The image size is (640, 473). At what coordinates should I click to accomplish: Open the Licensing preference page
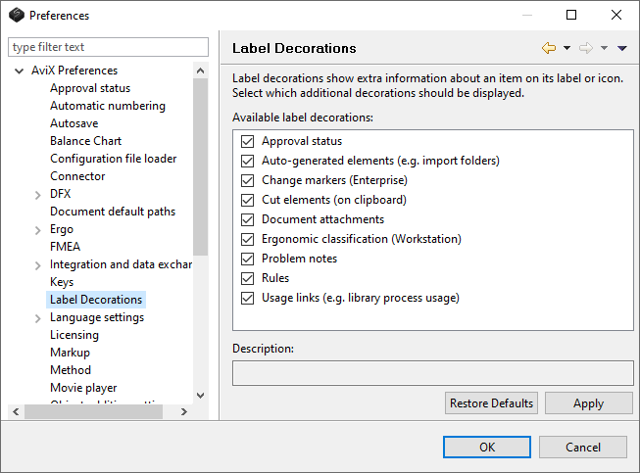[x=74, y=335]
